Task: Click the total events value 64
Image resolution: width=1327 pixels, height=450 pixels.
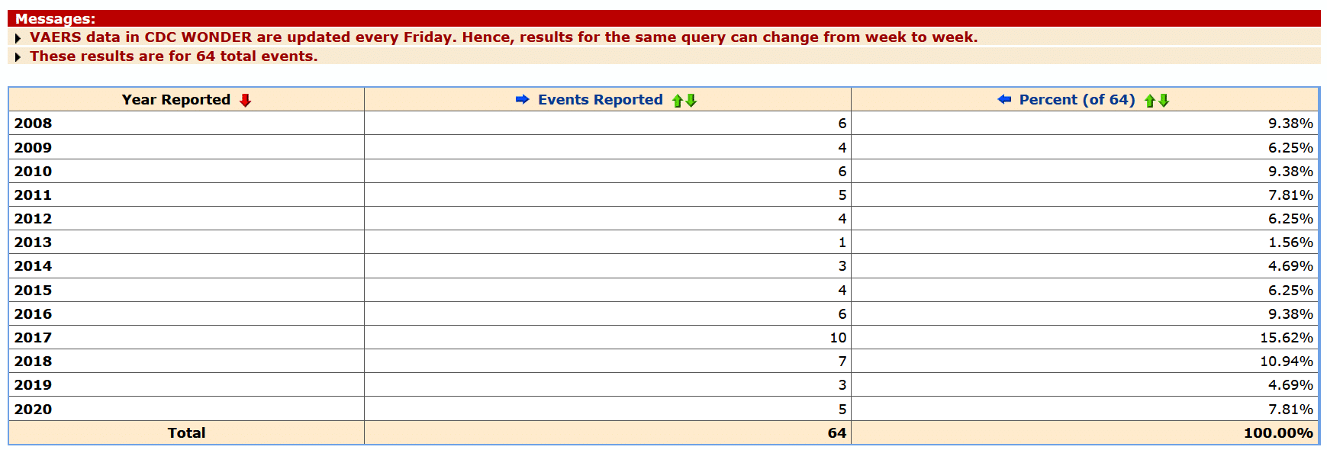Action: (837, 433)
